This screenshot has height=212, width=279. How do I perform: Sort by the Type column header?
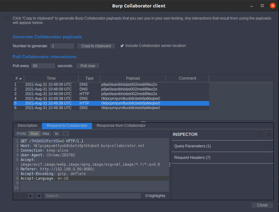coord(89,78)
